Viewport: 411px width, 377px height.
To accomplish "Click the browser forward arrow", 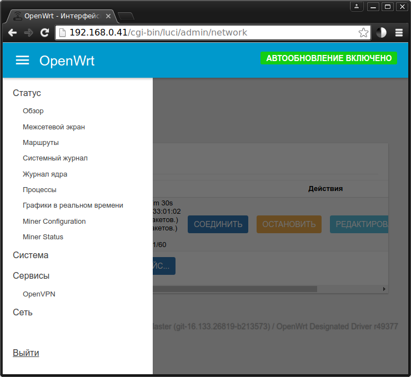I will (x=28, y=33).
